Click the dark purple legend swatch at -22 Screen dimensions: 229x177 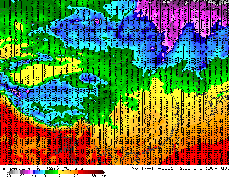[x=21, y=172]
